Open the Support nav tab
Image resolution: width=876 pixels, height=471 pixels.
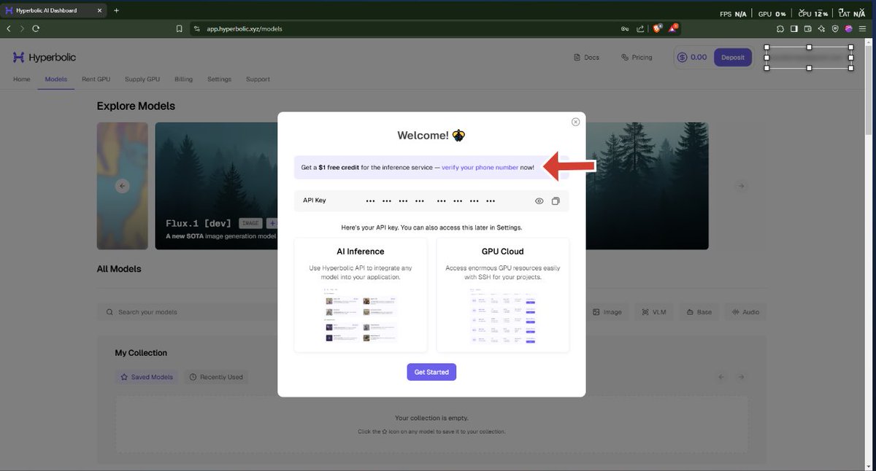pyautogui.click(x=258, y=79)
